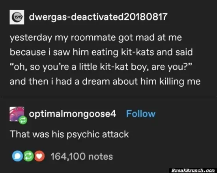
Task: Click the optimalmongoose4 pink avatar
Action: [x=17, y=114]
